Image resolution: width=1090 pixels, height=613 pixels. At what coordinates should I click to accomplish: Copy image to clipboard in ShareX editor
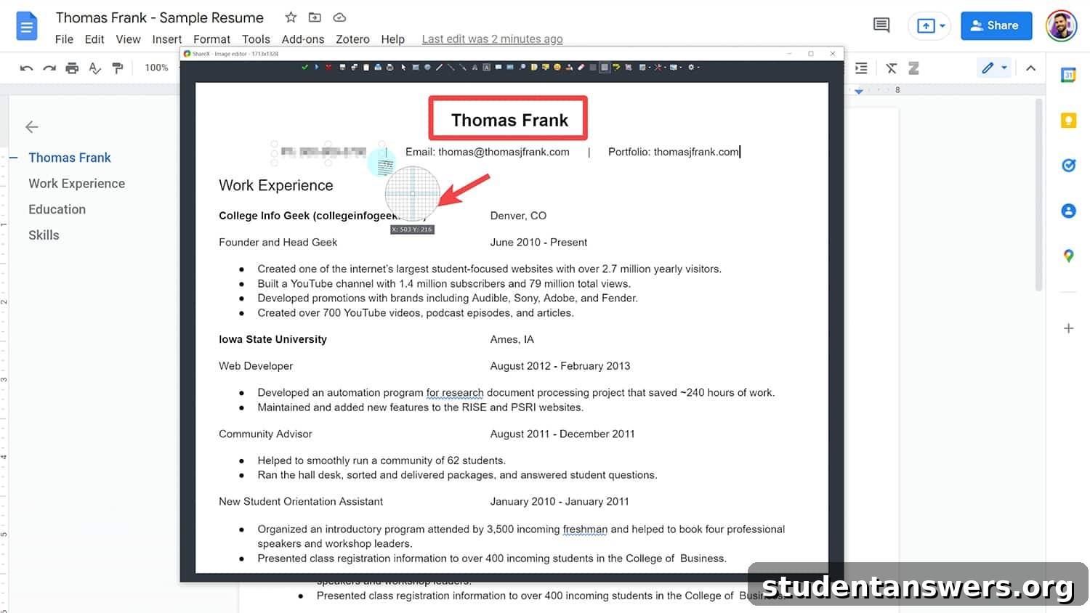tap(366, 67)
